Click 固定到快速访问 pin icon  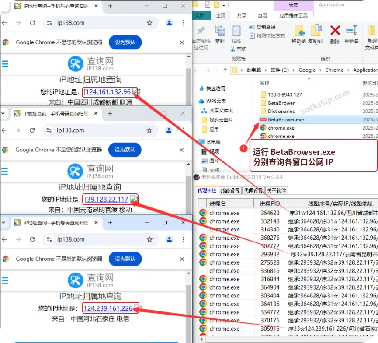(201, 31)
